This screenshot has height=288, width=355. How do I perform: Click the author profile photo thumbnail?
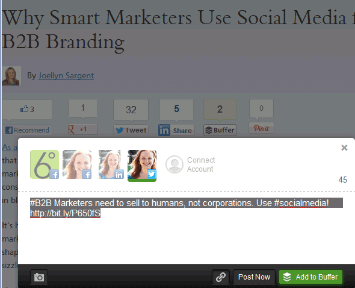click(x=11, y=76)
